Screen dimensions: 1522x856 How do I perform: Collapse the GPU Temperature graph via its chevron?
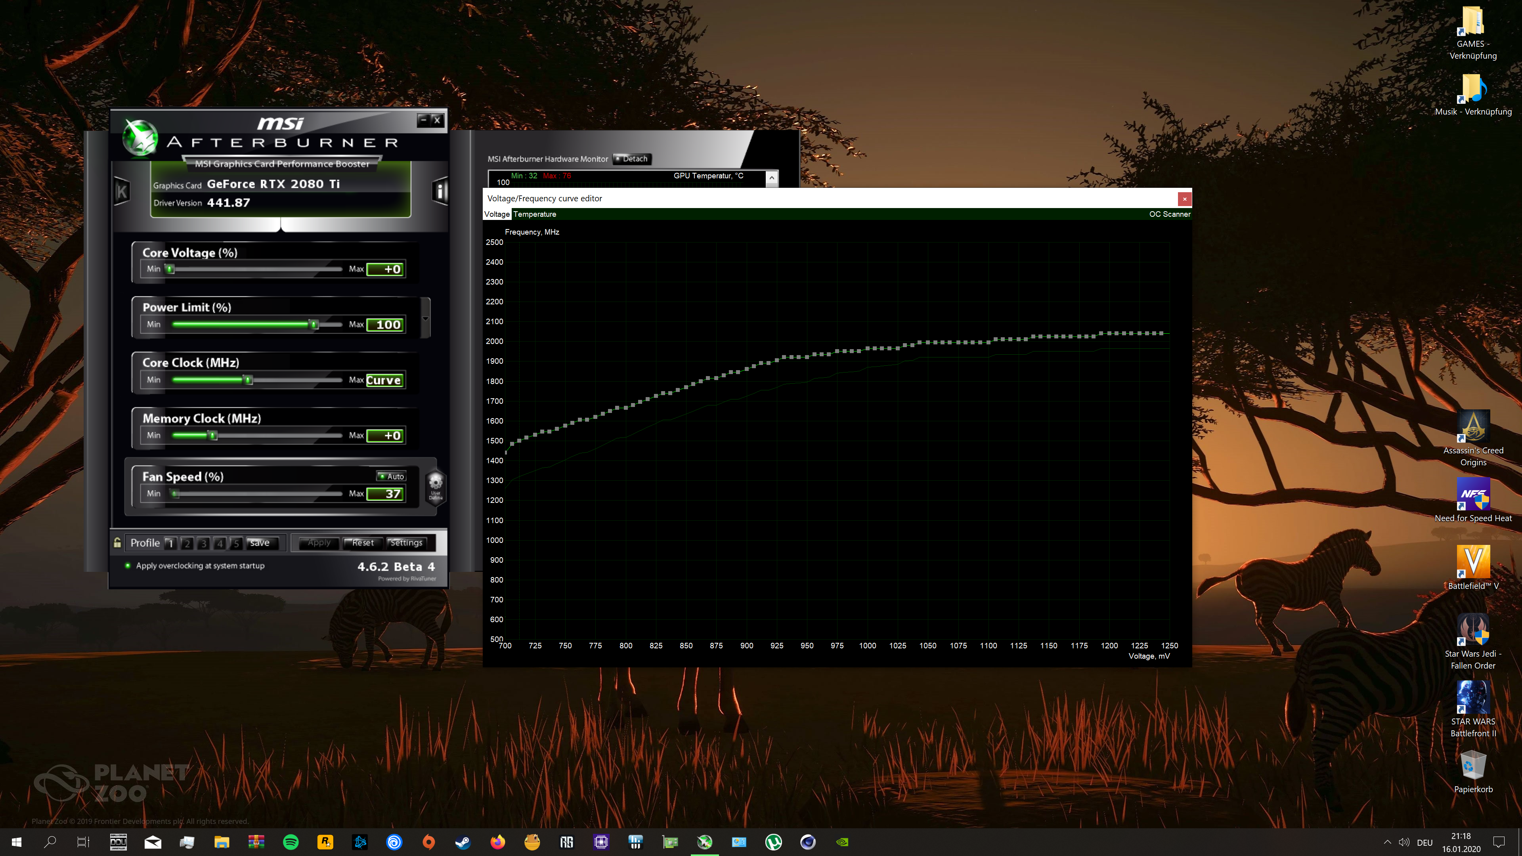[x=771, y=178]
